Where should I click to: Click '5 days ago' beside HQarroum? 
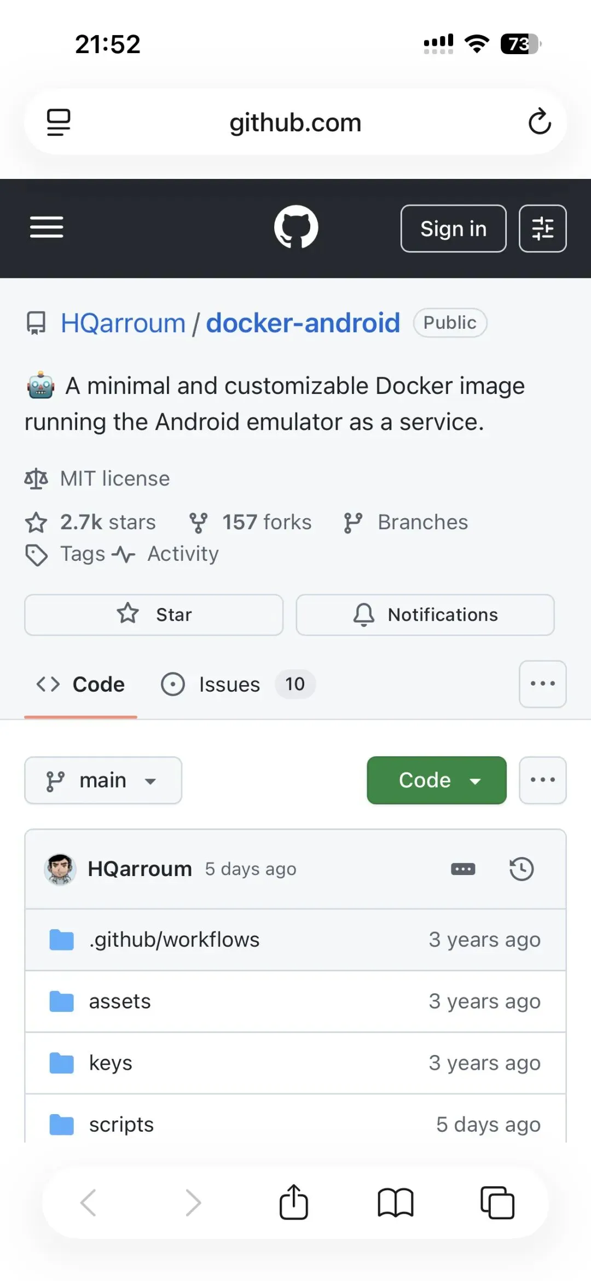tap(251, 869)
